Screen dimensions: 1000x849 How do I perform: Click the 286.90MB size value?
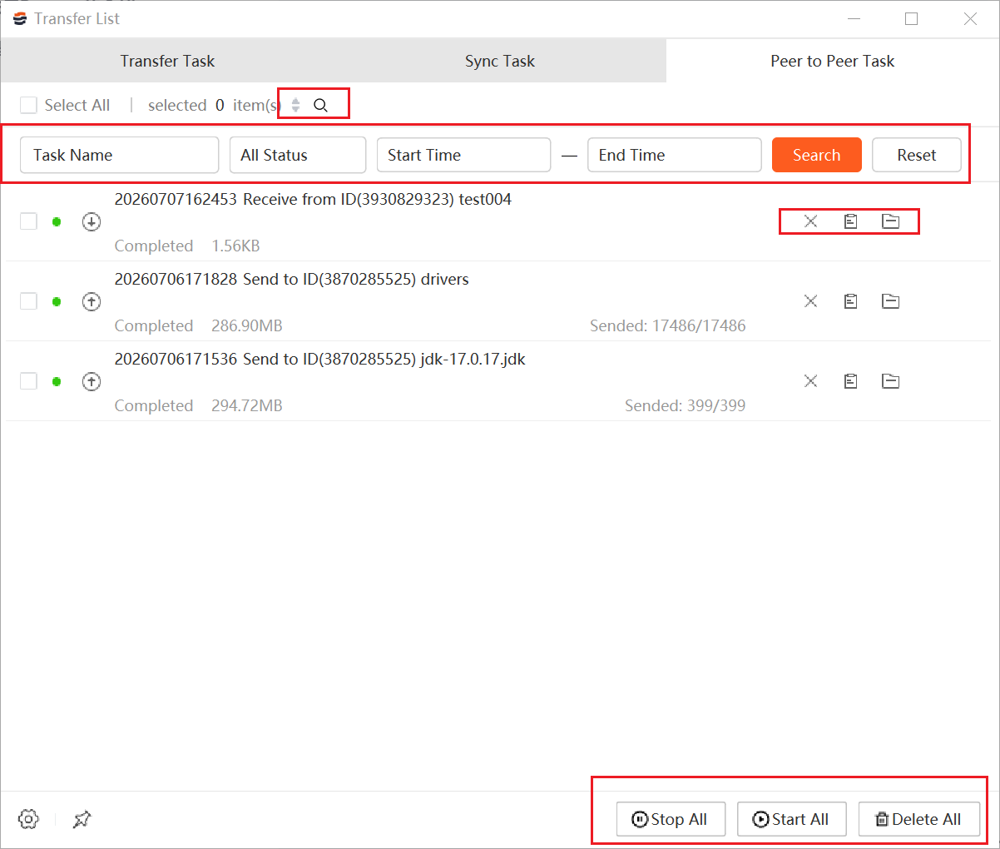point(247,325)
